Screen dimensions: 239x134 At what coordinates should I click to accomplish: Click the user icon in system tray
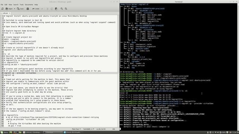point(208,133)
